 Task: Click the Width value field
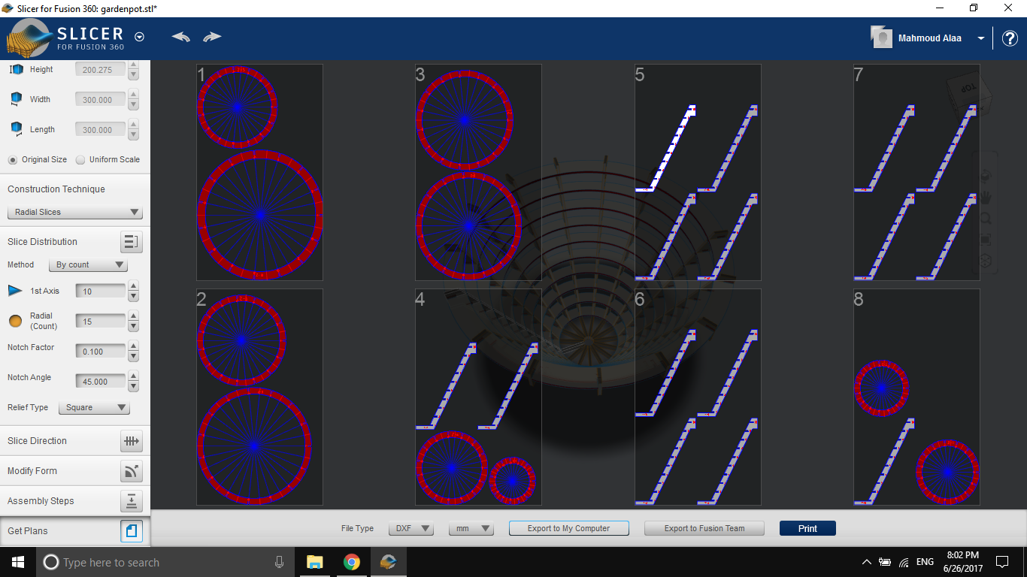point(101,100)
